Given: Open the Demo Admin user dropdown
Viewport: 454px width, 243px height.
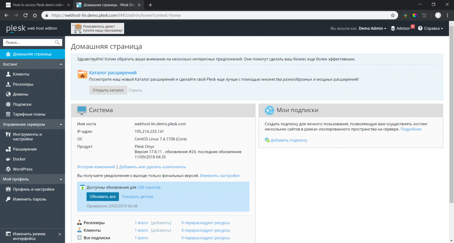Looking at the screenshot, I should [372, 28].
